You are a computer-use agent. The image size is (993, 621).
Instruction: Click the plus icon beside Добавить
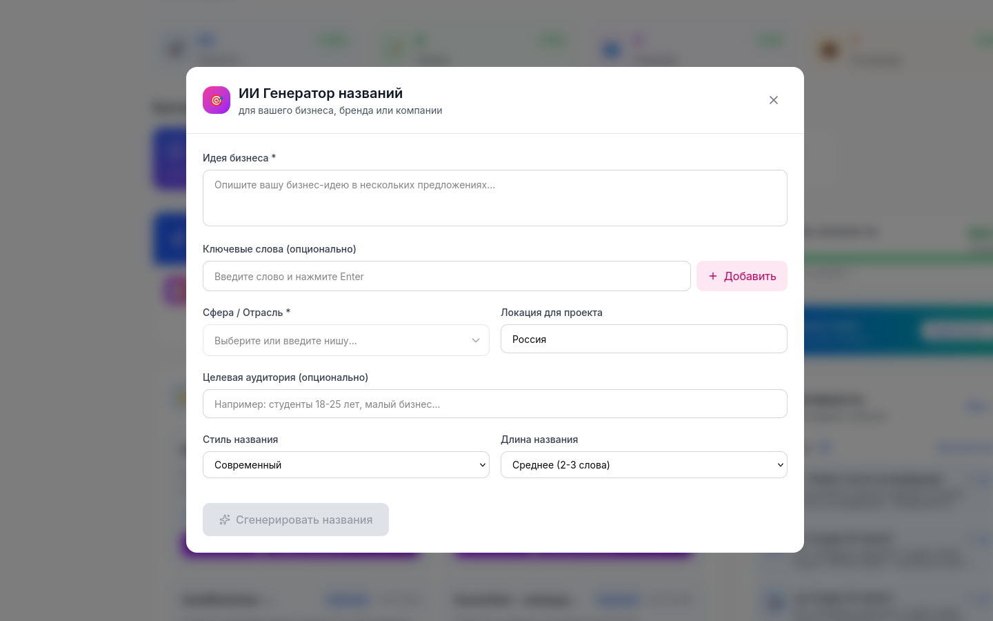(713, 276)
